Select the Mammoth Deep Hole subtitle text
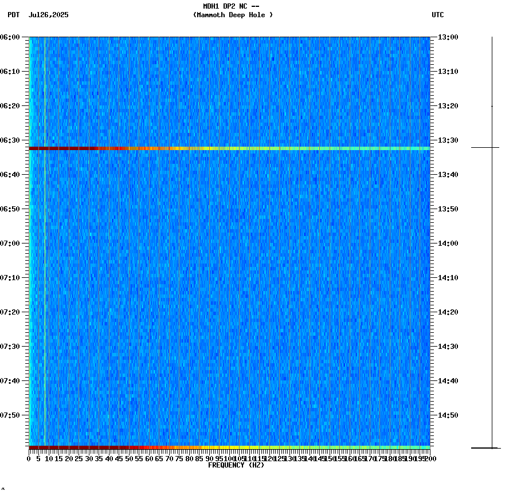 pyautogui.click(x=233, y=15)
